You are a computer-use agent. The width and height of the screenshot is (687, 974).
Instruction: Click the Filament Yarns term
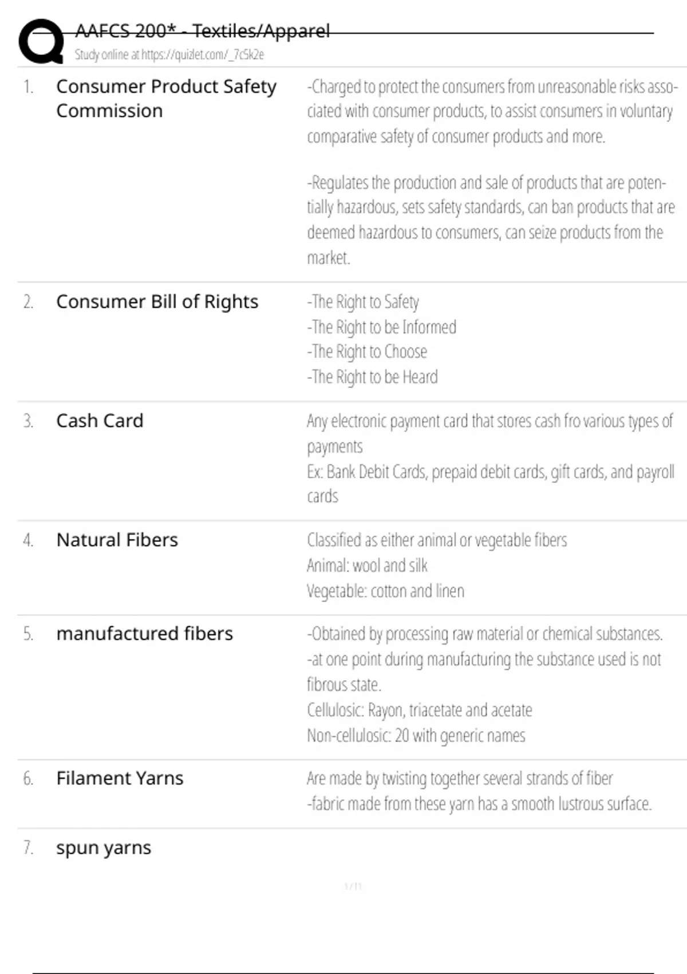[120, 779]
